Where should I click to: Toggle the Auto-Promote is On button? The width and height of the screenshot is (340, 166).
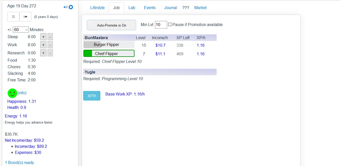111,25
